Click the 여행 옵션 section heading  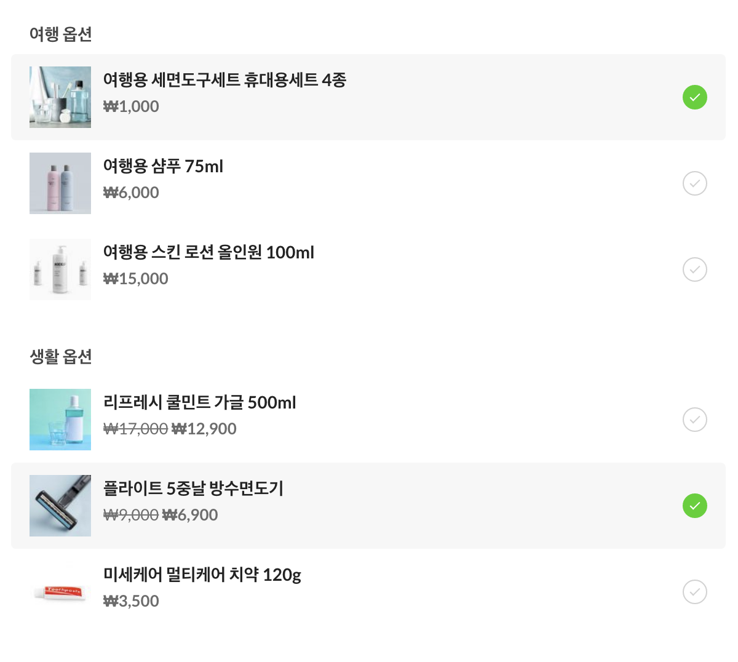pos(61,34)
